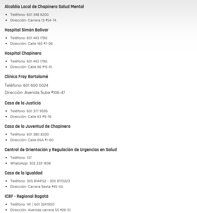Click the Clínica Fray Bartolomé heading
Image resolution: width=197 pixels, height=213 pixels.
point(26,76)
